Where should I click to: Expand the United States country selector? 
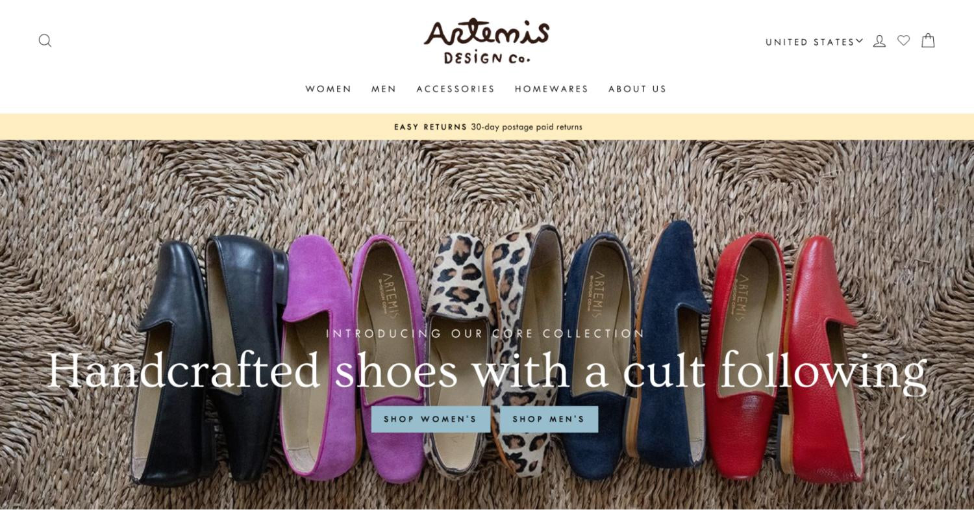[814, 42]
